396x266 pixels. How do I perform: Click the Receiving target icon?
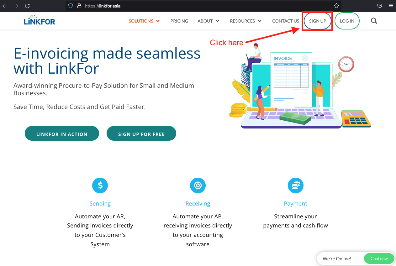tap(198, 185)
